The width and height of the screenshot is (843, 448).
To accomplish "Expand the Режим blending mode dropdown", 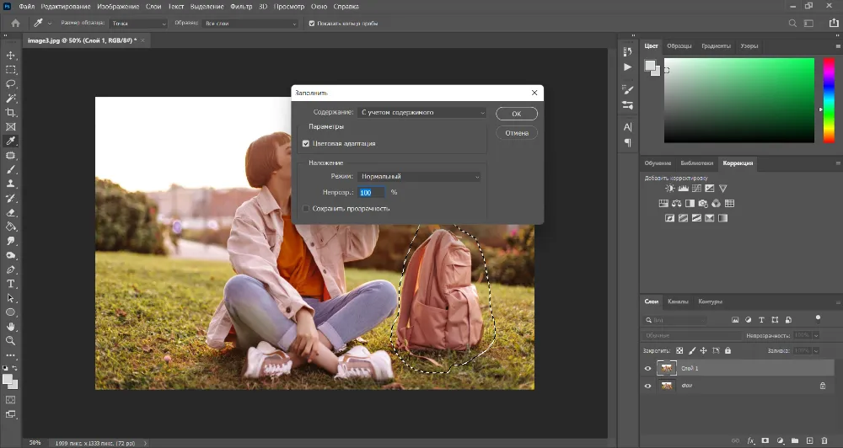I will click(418, 177).
